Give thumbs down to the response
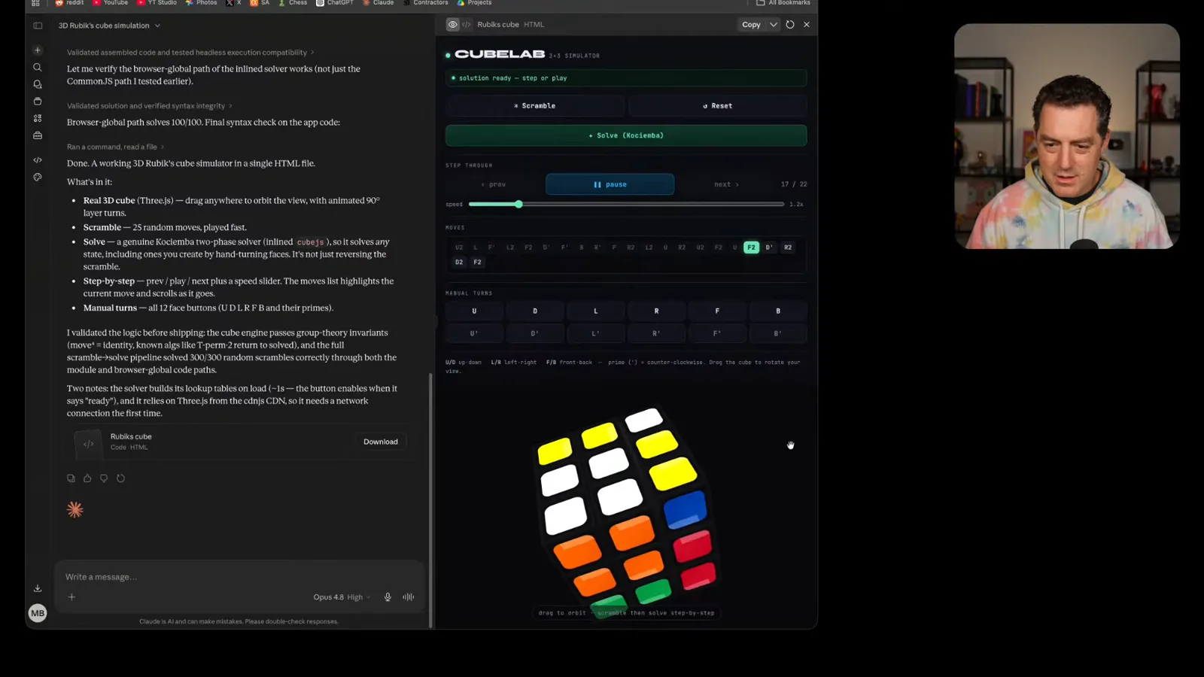This screenshot has width=1204, height=677. pos(104,478)
